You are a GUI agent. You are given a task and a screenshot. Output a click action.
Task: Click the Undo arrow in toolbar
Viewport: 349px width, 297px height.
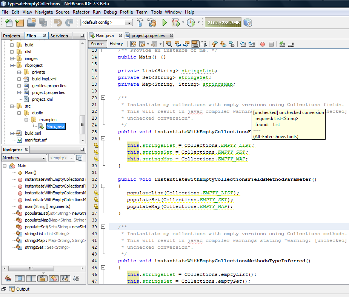[58, 23]
